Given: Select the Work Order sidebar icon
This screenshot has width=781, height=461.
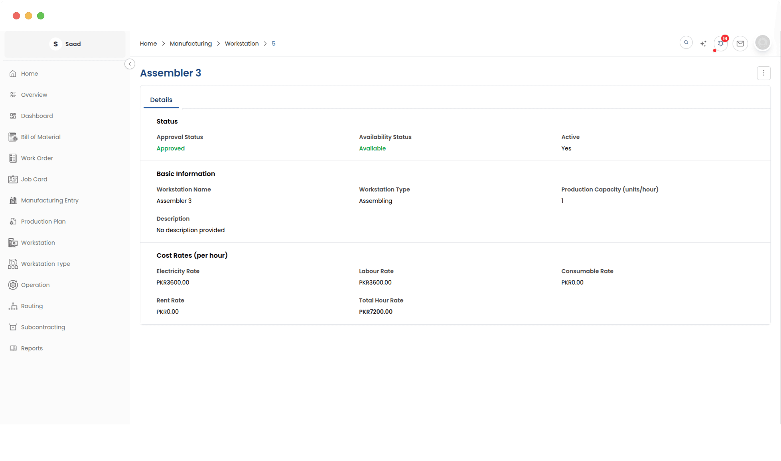Looking at the screenshot, I should pyautogui.click(x=13, y=158).
